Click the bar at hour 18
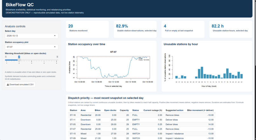 [227, 73]
